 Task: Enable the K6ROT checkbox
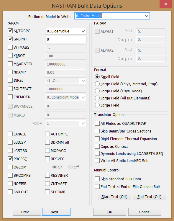[x=10, y=55]
